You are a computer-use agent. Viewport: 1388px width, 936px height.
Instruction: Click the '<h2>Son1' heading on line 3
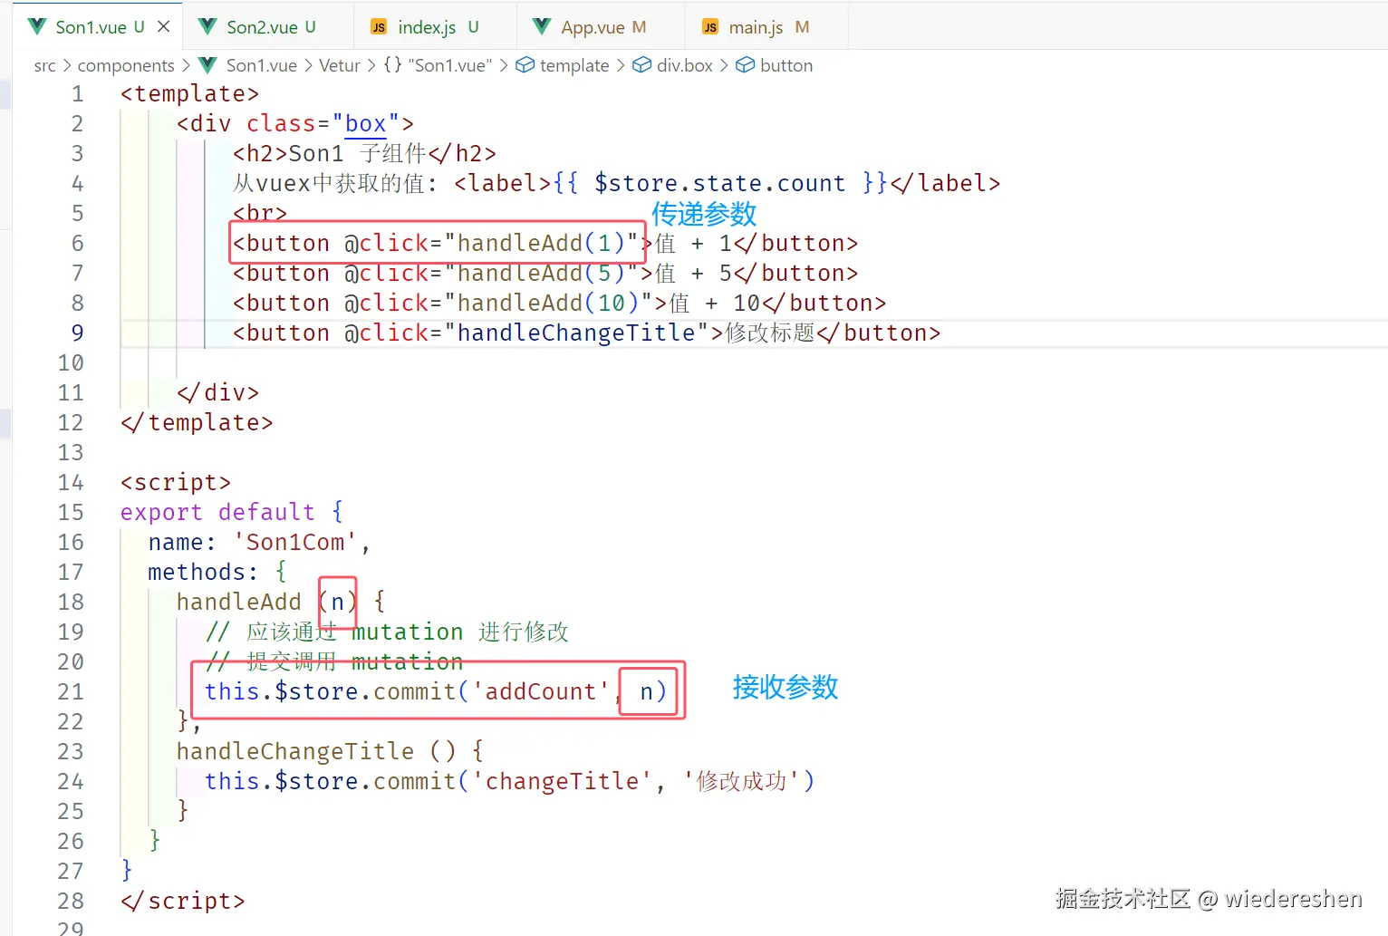[x=288, y=154]
